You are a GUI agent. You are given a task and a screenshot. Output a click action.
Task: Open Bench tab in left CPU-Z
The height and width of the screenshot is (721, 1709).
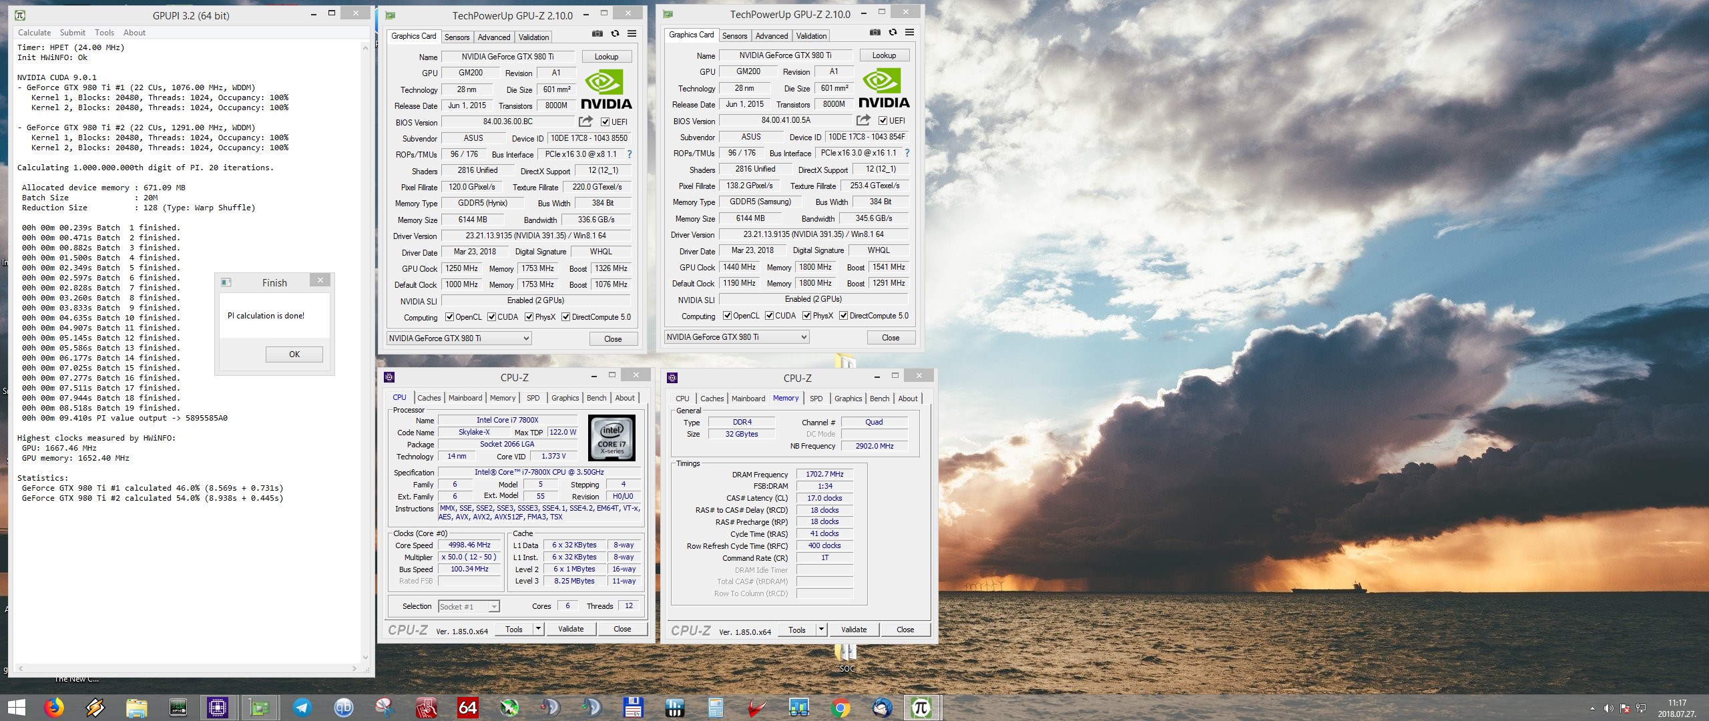596,398
